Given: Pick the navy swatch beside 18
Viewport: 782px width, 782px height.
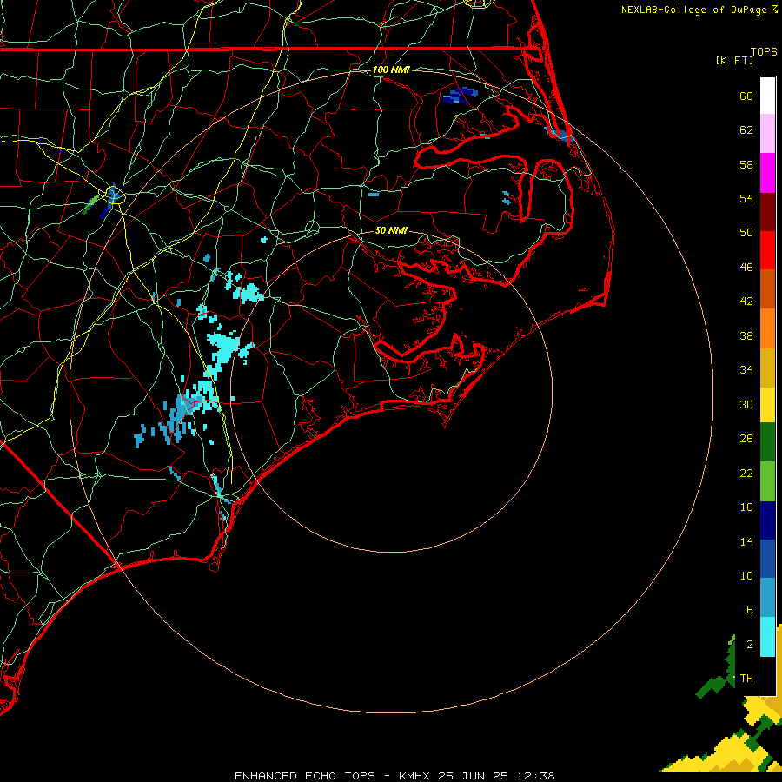Looking at the screenshot, I should pos(767,520).
